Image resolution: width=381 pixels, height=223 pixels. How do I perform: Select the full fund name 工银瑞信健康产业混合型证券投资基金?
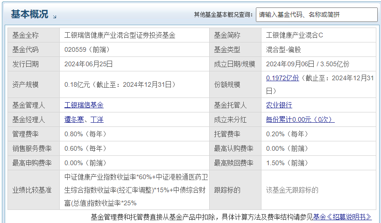point(120,35)
